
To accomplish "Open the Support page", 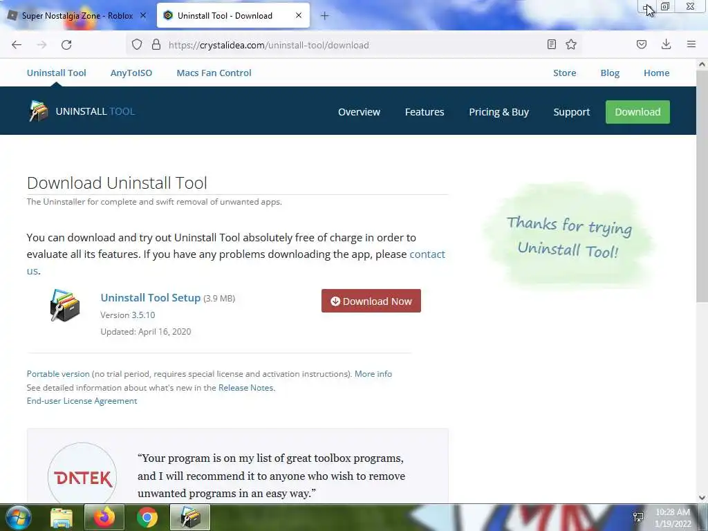I will 572,112.
